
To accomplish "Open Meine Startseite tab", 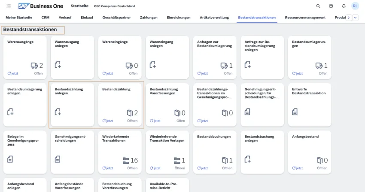I will [19, 18].
